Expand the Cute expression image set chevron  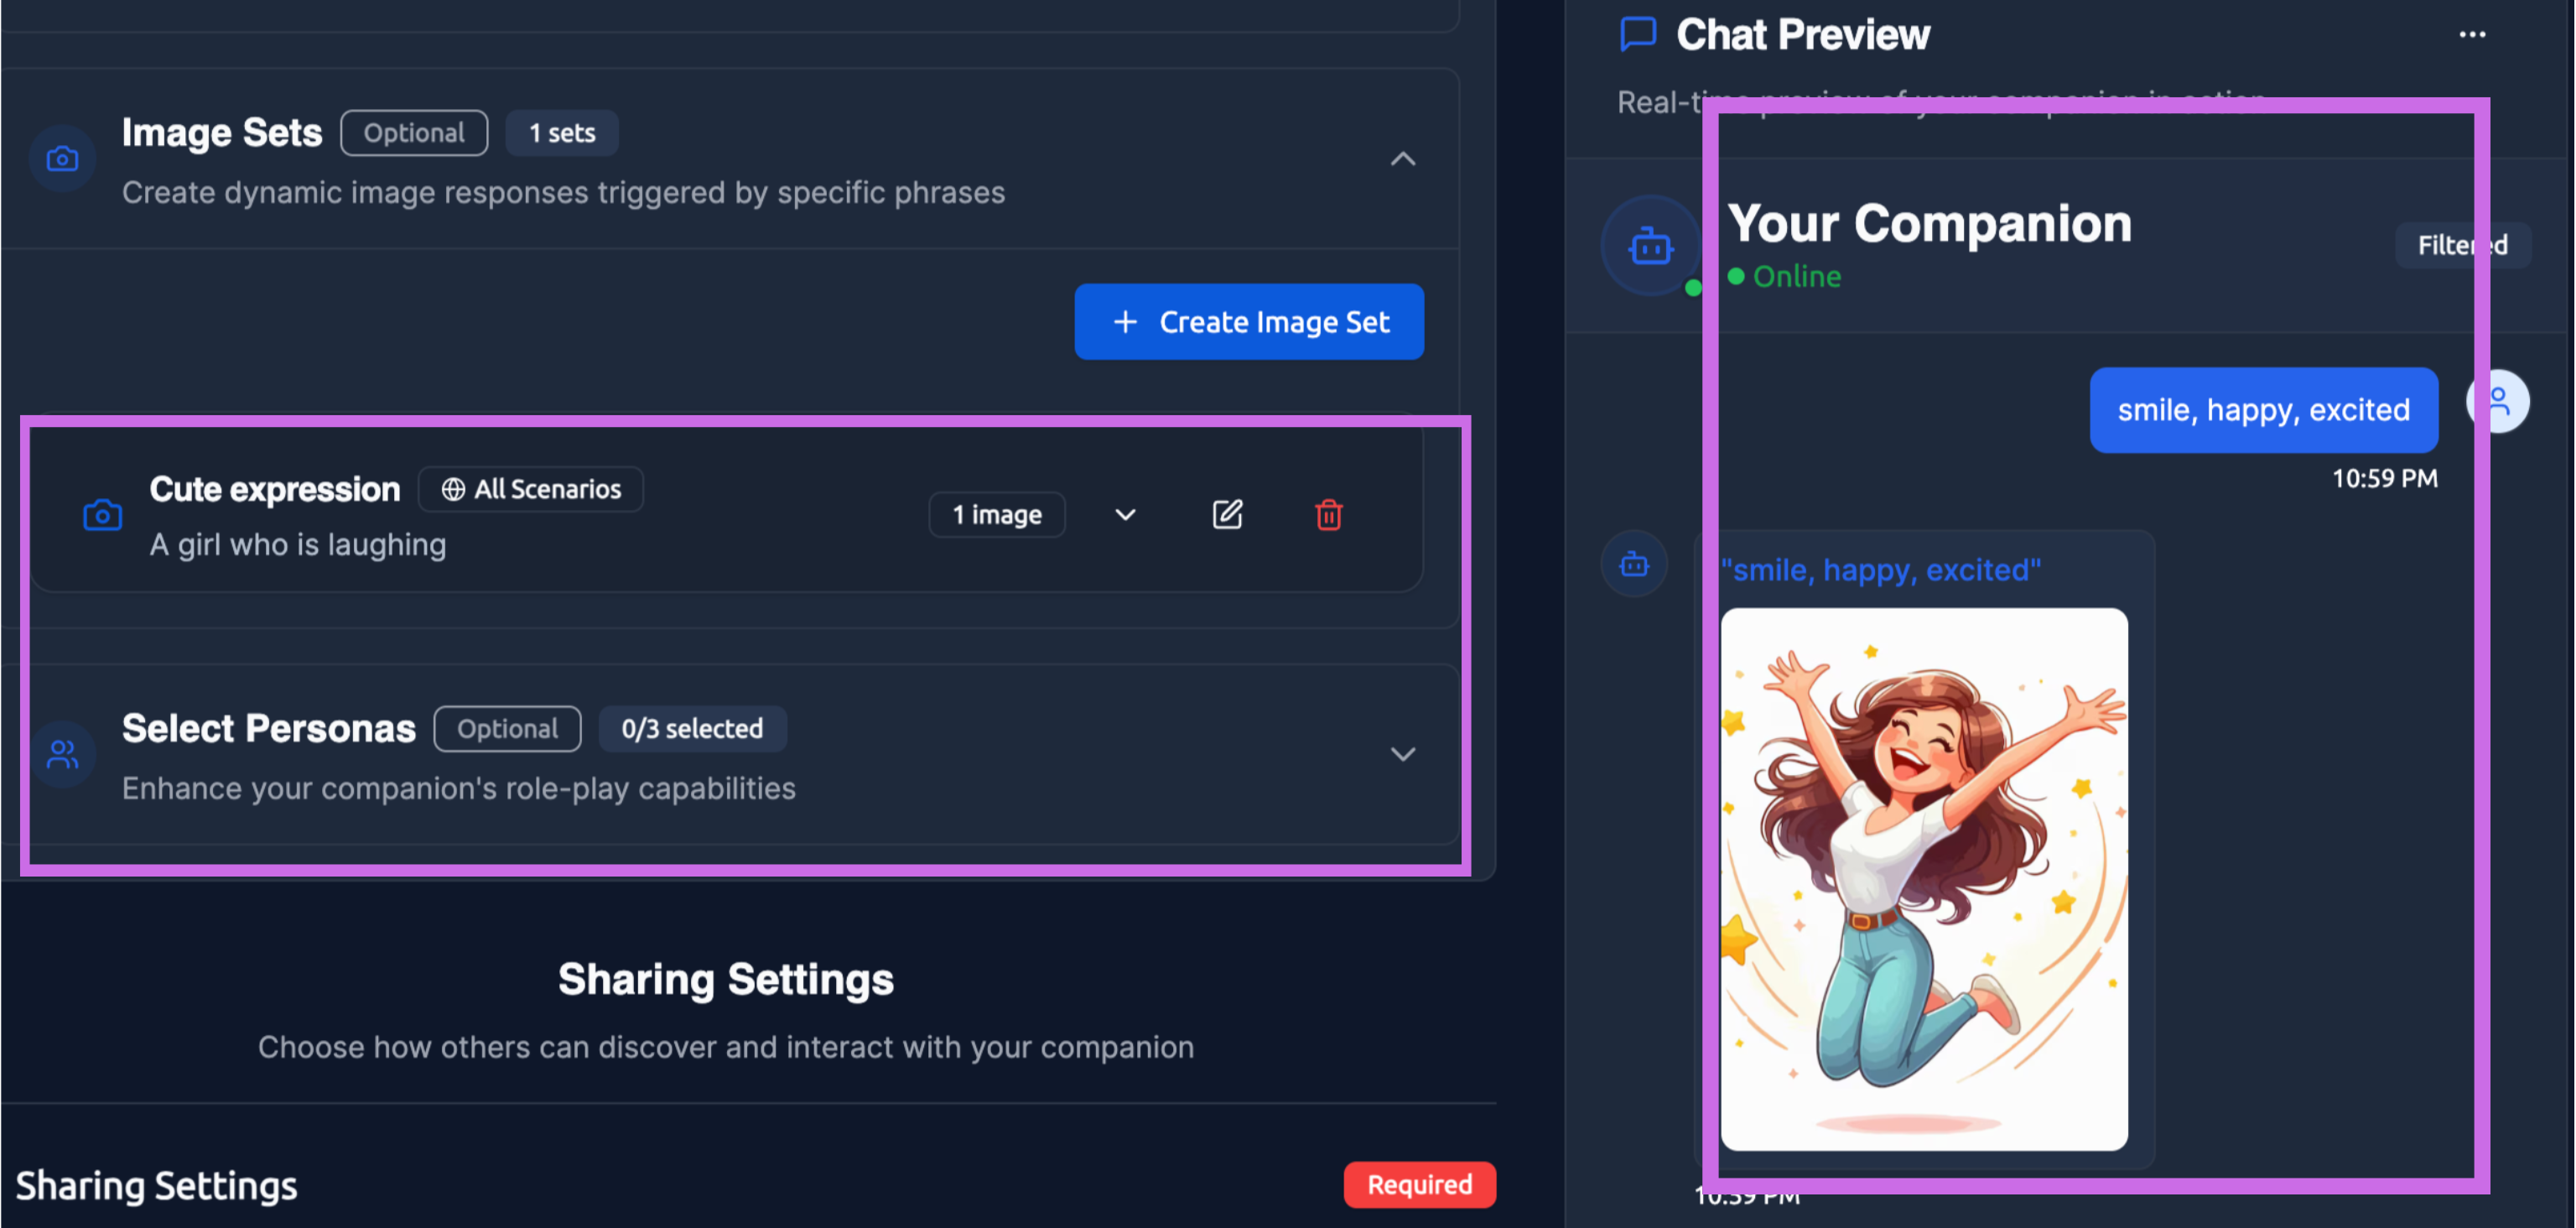pos(1125,515)
